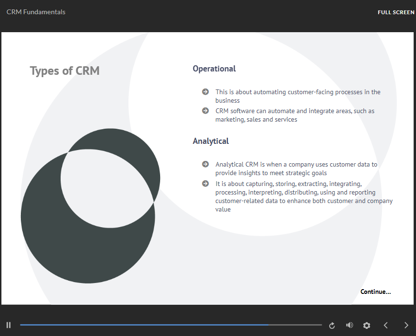This screenshot has height=336, width=416.
Task: Click text 'It is about capturing, storing, extracting'
Action: (304, 196)
